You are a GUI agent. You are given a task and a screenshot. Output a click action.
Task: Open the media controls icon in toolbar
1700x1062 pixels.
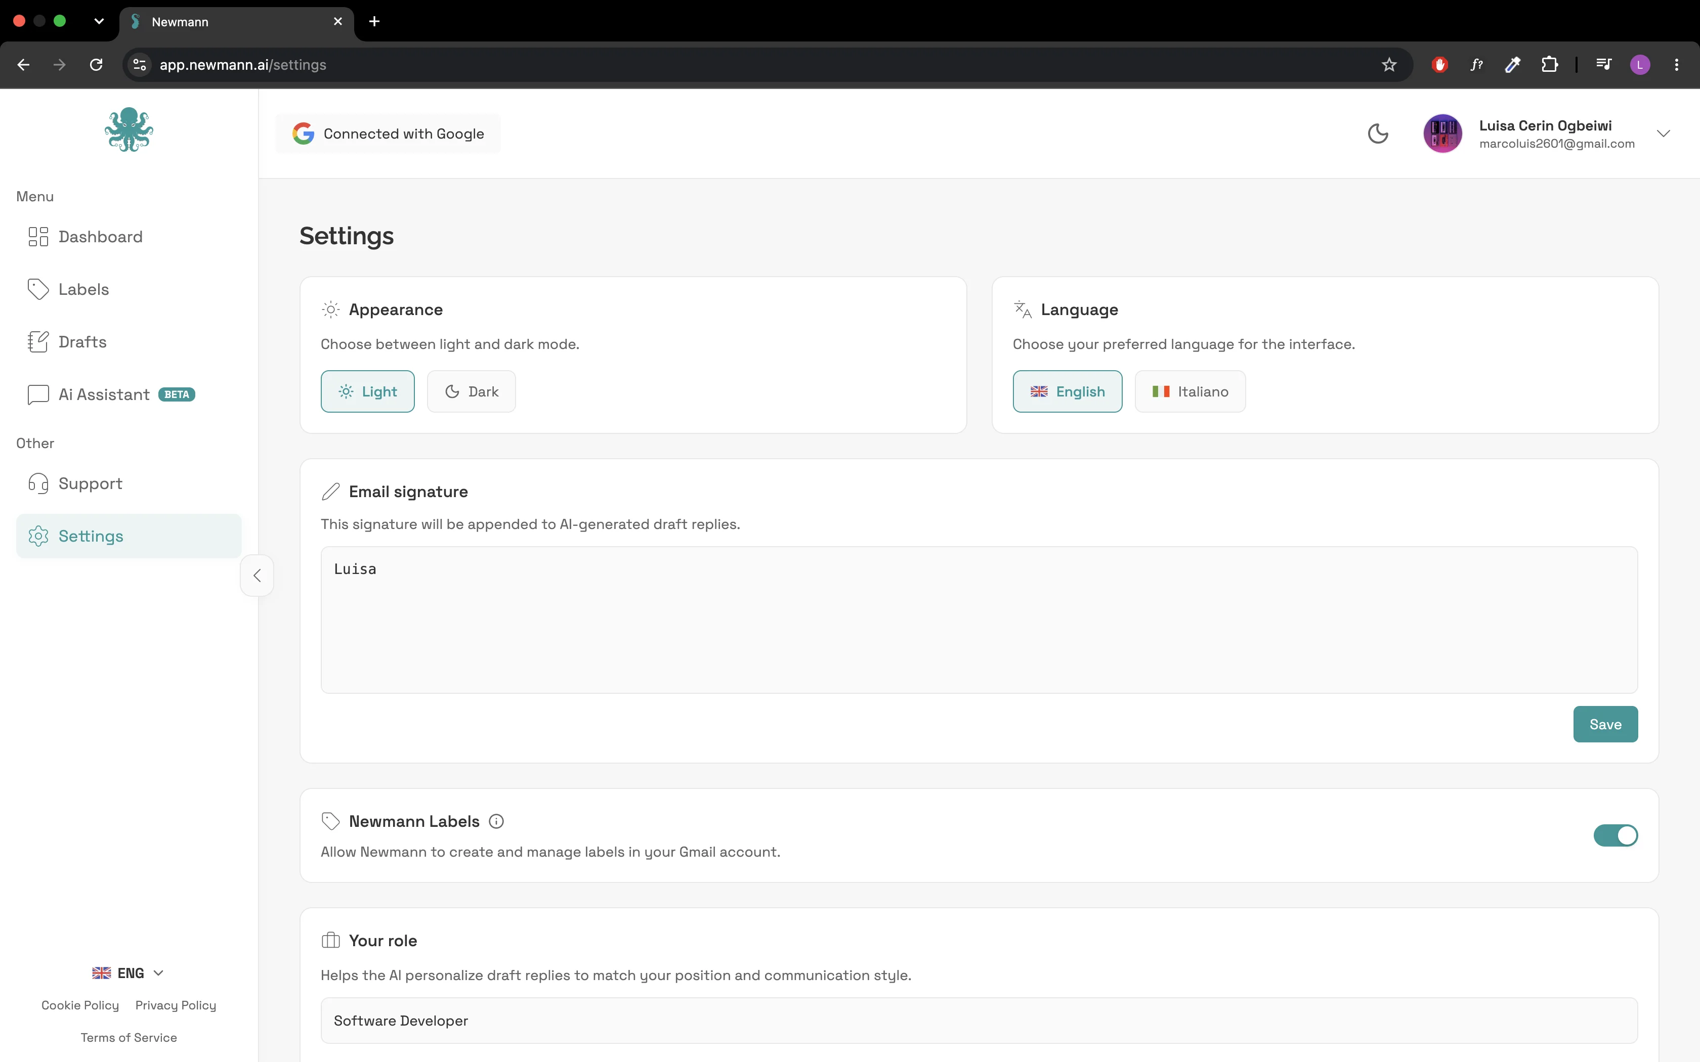[x=1603, y=65]
